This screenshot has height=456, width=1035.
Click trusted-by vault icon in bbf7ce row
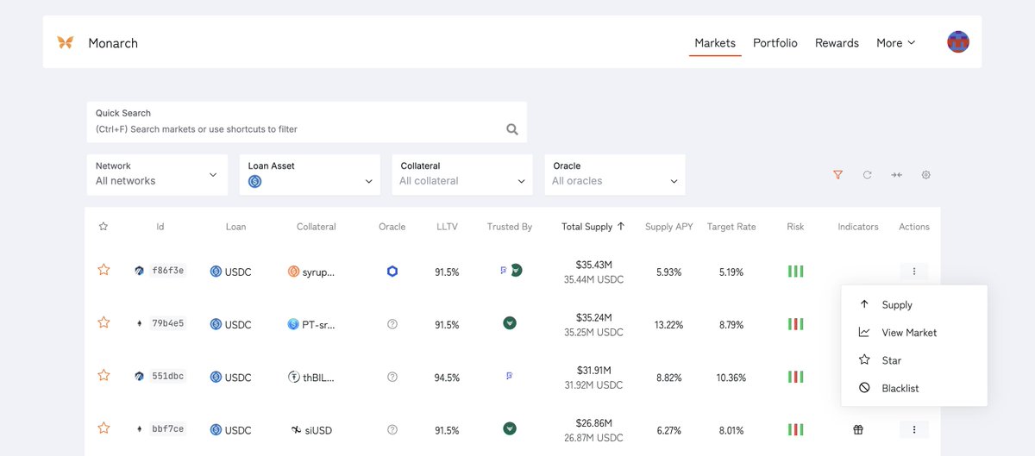(510, 428)
